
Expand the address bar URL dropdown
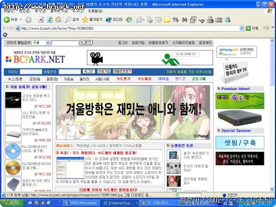(x=242, y=28)
